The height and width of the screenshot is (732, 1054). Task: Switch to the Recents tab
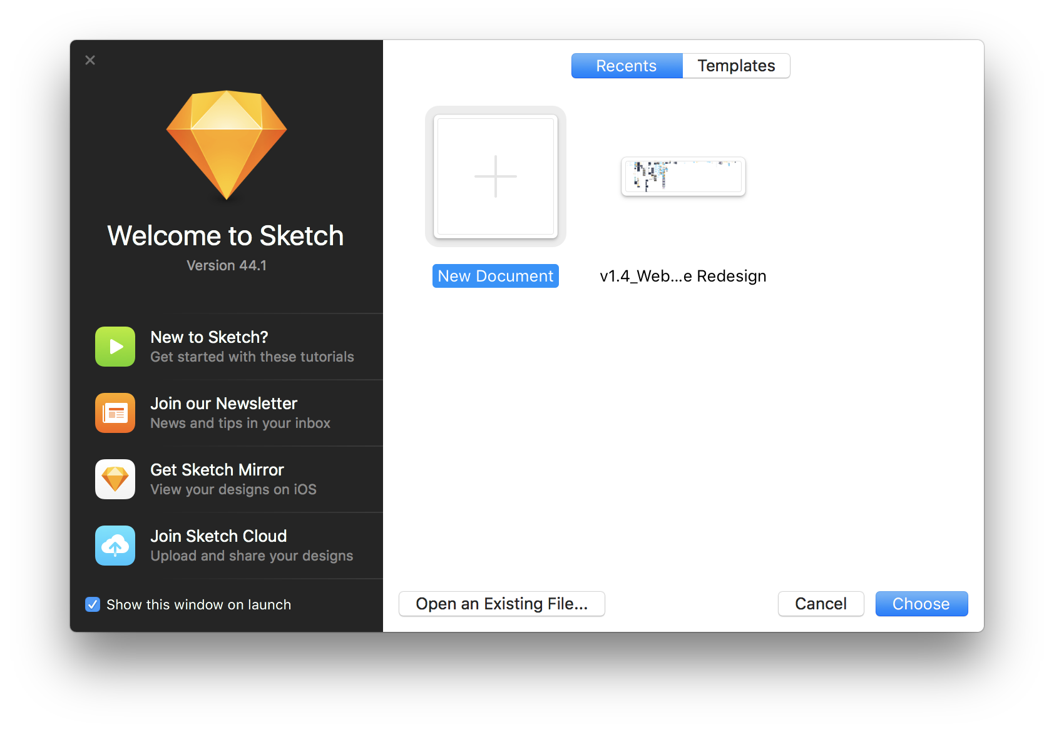pos(627,66)
